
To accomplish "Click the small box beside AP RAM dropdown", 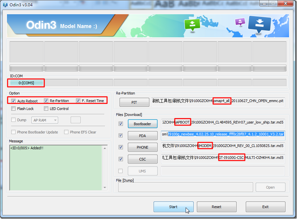I will pos(76,120).
